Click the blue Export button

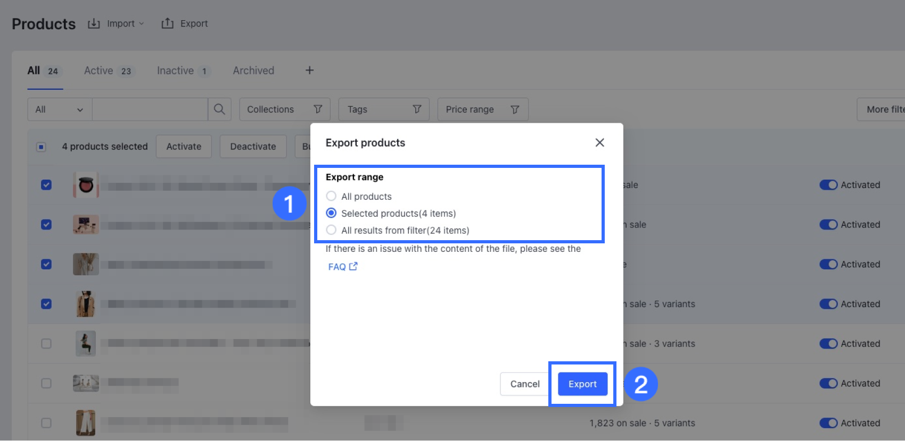pos(582,384)
